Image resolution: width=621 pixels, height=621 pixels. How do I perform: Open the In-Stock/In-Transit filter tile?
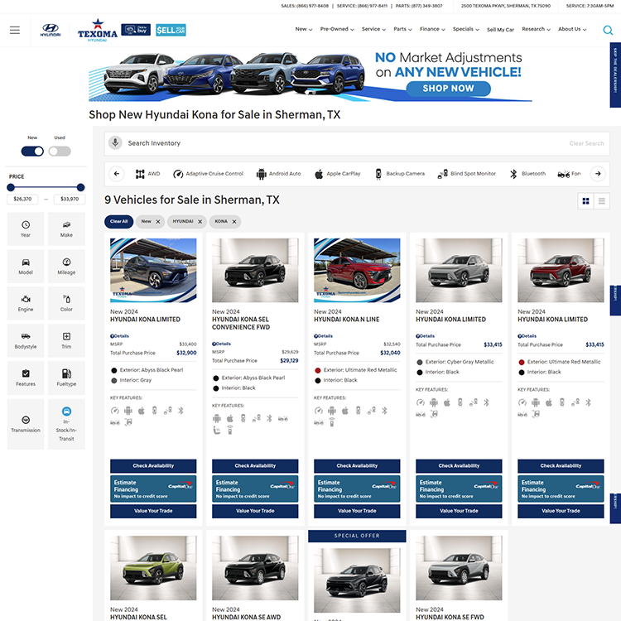pos(66,424)
